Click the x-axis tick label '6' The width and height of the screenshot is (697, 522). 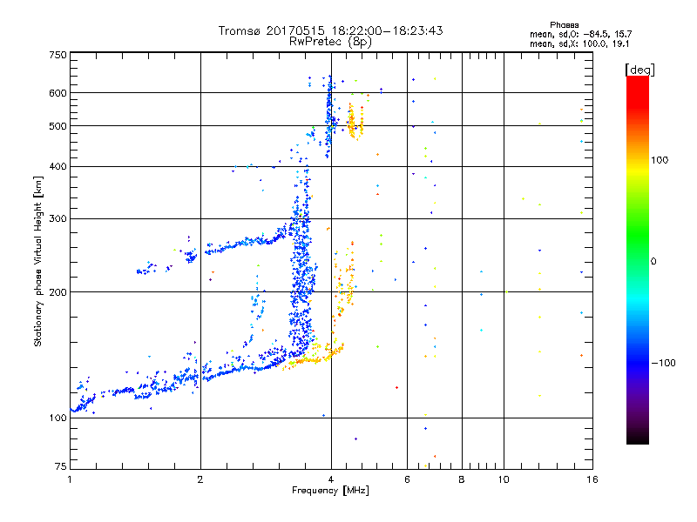pyautogui.click(x=407, y=479)
